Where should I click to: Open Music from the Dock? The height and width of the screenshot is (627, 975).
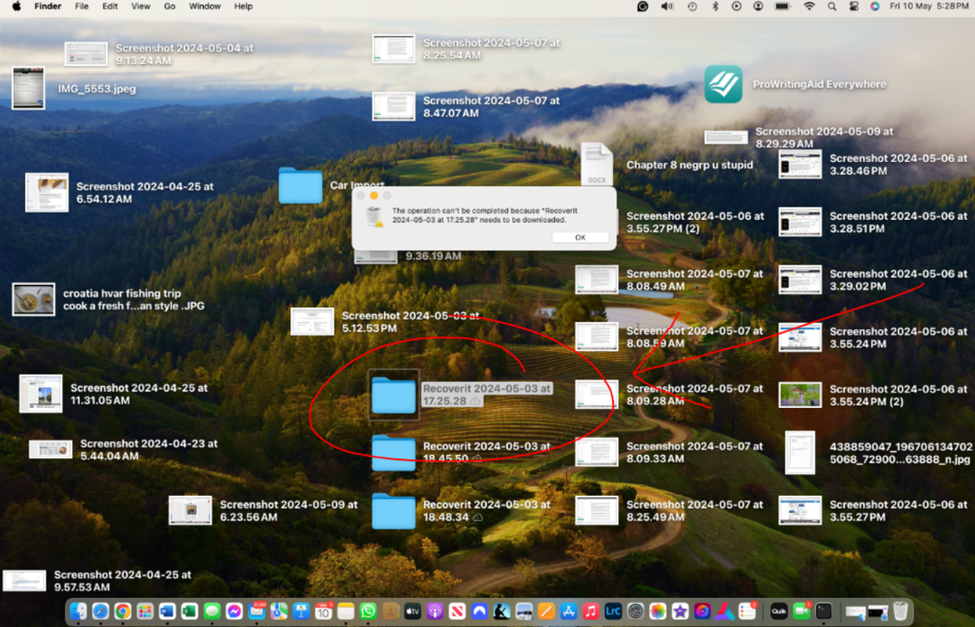[591, 612]
